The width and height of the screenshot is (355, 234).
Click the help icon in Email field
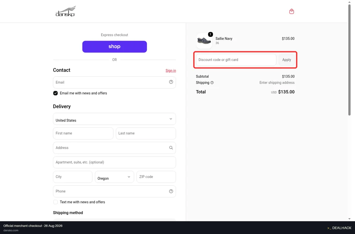point(171,82)
